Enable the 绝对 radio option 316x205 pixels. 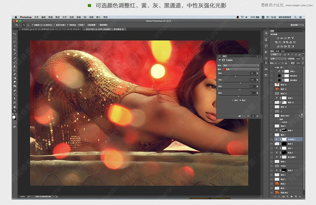(x=241, y=100)
